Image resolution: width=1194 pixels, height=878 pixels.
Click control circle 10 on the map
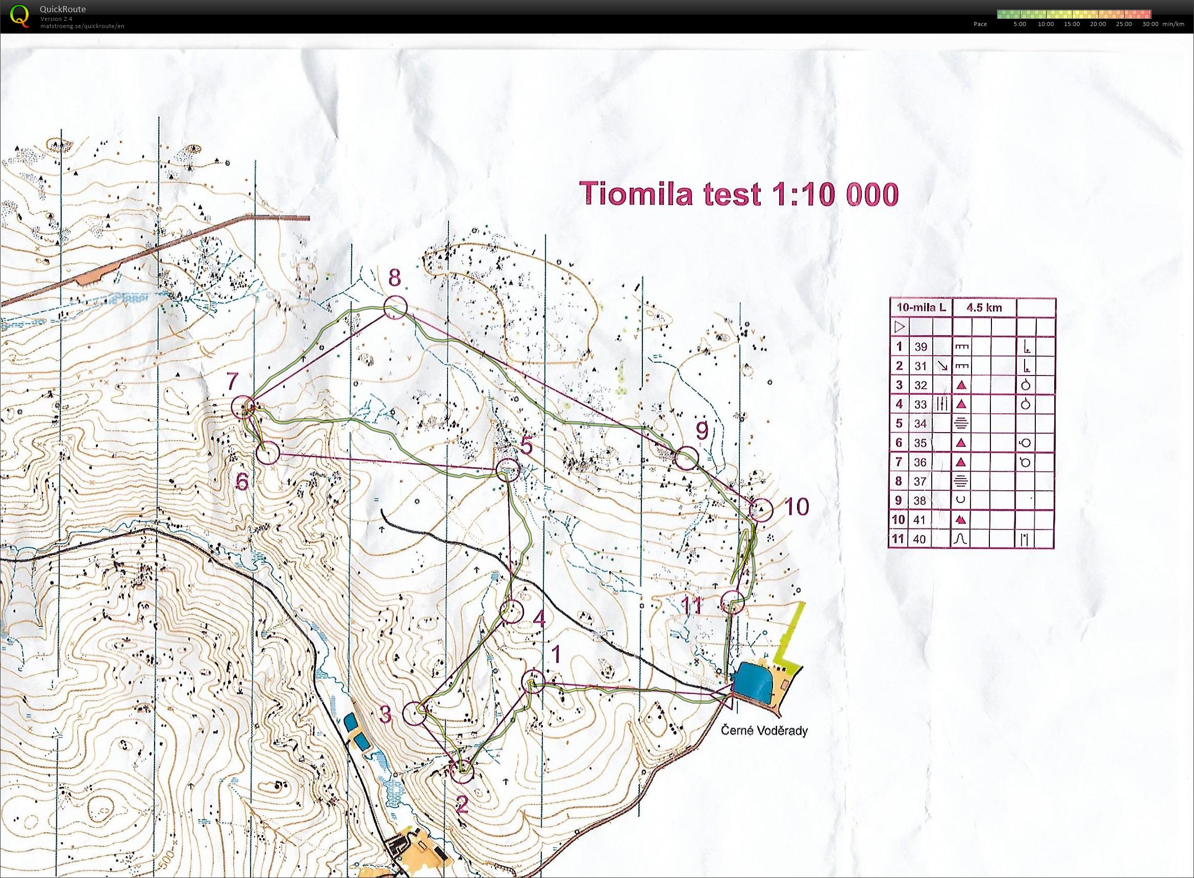pyautogui.click(x=761, y=510)
